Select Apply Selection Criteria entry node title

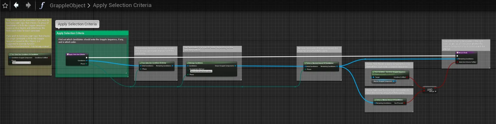77,54
